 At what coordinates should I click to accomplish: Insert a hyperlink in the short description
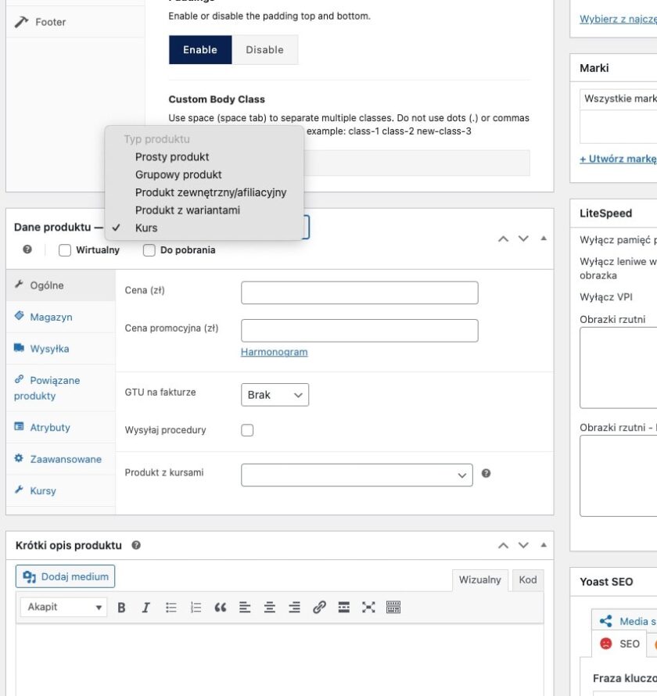[318, 607]
